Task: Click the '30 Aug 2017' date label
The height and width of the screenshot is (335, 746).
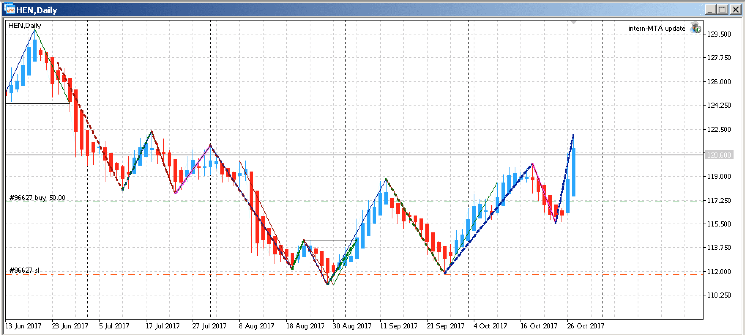Action: pyautogui.click(x=352, y=326)
